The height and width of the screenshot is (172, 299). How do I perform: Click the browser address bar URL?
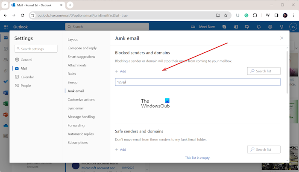point(82,15)
